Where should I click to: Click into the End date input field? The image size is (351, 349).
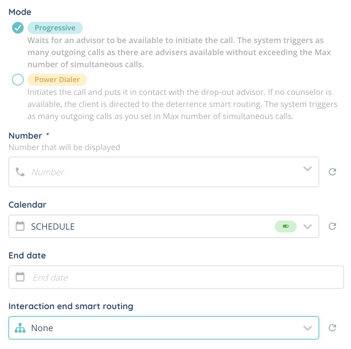coord(182,277)
